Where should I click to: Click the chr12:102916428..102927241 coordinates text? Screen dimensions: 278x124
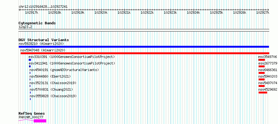[43, 7]
